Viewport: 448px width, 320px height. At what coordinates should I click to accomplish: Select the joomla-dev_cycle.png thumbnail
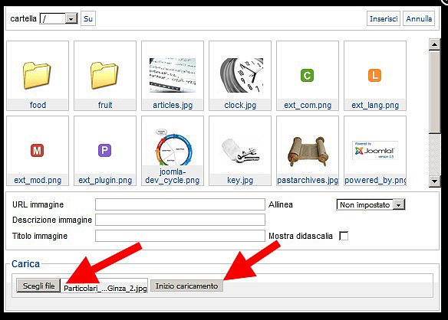tap(173, 148)
